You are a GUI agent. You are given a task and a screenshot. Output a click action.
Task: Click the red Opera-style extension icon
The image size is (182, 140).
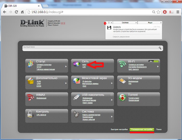165,12
